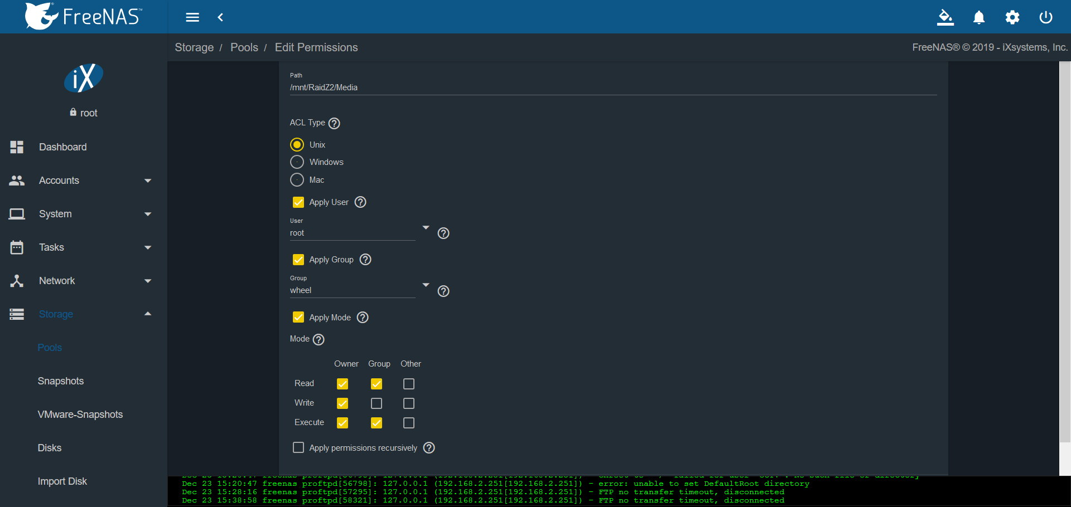Select Unix ACL type
This screenshot has width=1071, height=507.
(x=297, y=145)
